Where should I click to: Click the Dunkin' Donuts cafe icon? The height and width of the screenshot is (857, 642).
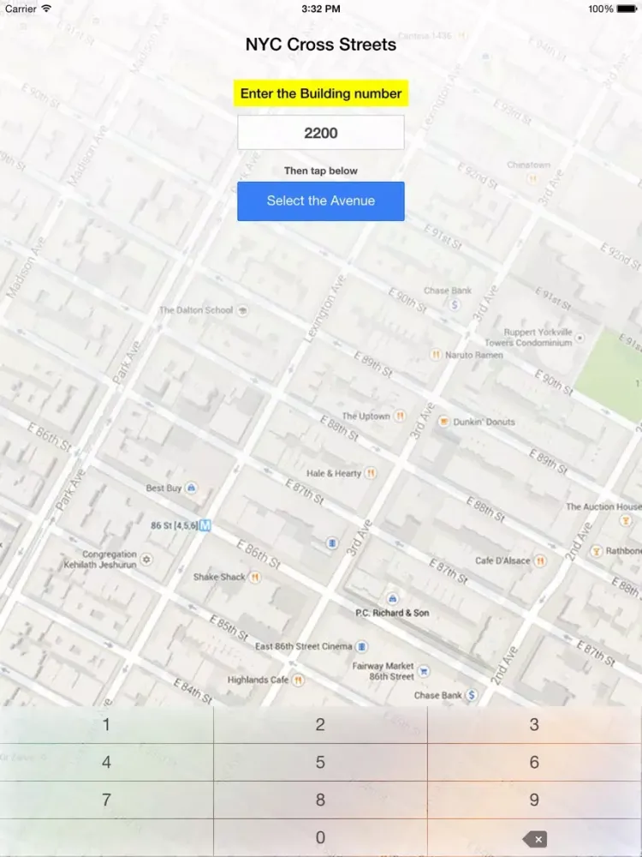(x=443, y=422)
